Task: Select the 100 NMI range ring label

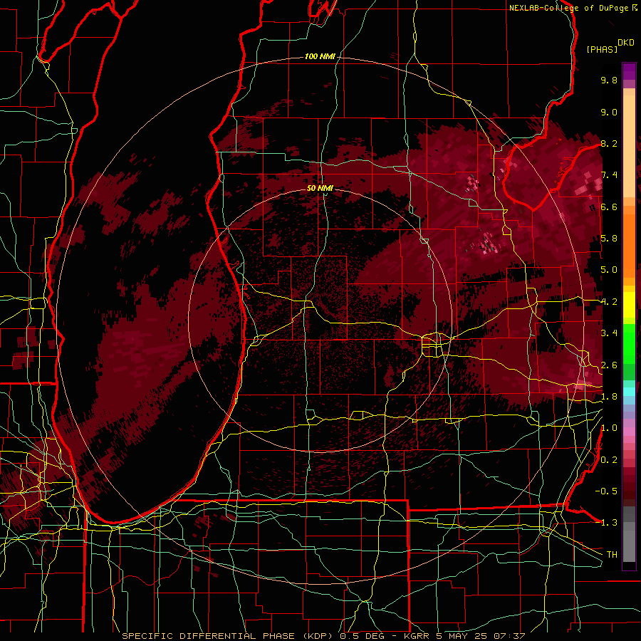Action: [x=320, y=56]
